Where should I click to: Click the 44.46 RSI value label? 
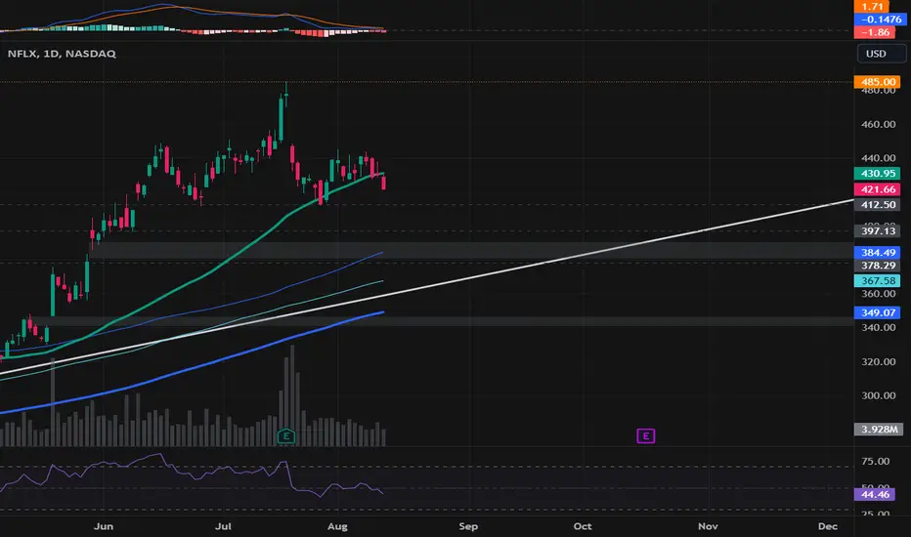tap(875, 495)
